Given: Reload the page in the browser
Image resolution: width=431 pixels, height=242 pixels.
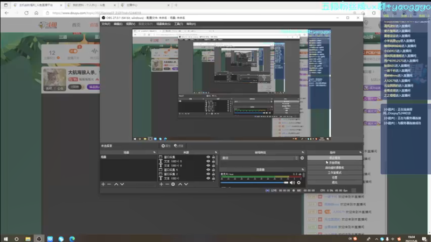Looking at the screenshot, I should (x=26, y=13).
